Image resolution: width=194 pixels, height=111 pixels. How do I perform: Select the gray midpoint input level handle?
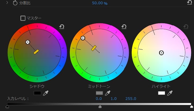point(100,107)
